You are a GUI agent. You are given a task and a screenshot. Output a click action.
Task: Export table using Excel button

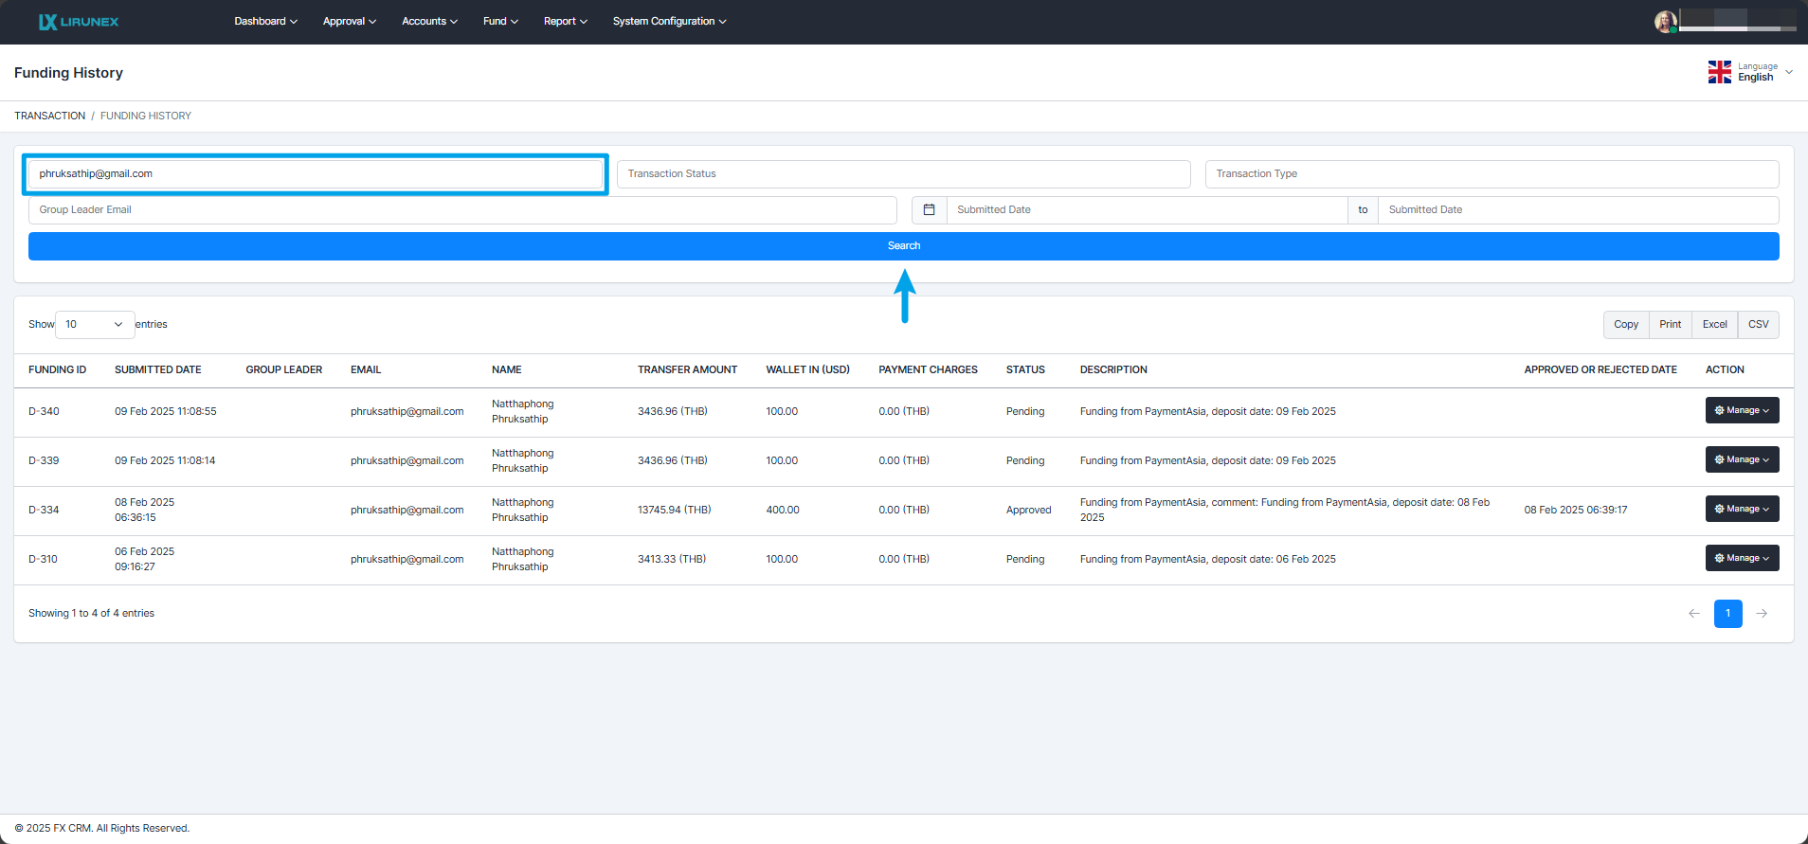point(1714,325)
